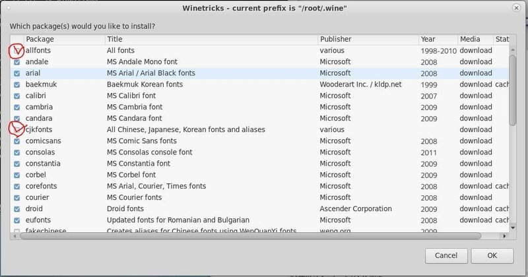Sort by the Package column header

63,40
